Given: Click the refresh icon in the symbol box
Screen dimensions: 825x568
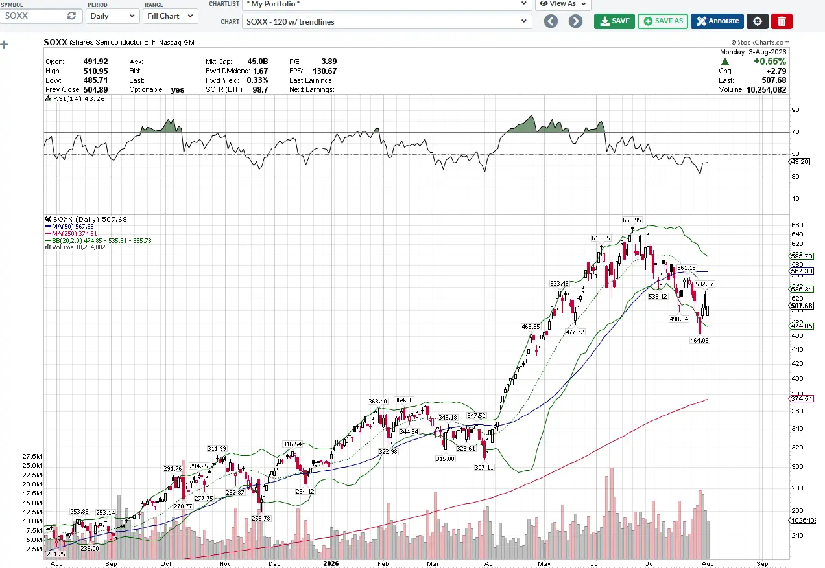Looking at the screenshot, I should click(71, 16).
